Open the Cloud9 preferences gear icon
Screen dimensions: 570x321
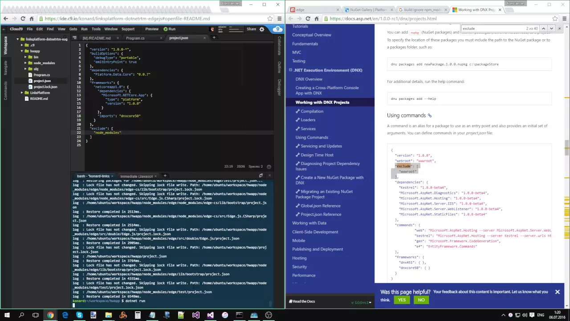tap(262, 29)
